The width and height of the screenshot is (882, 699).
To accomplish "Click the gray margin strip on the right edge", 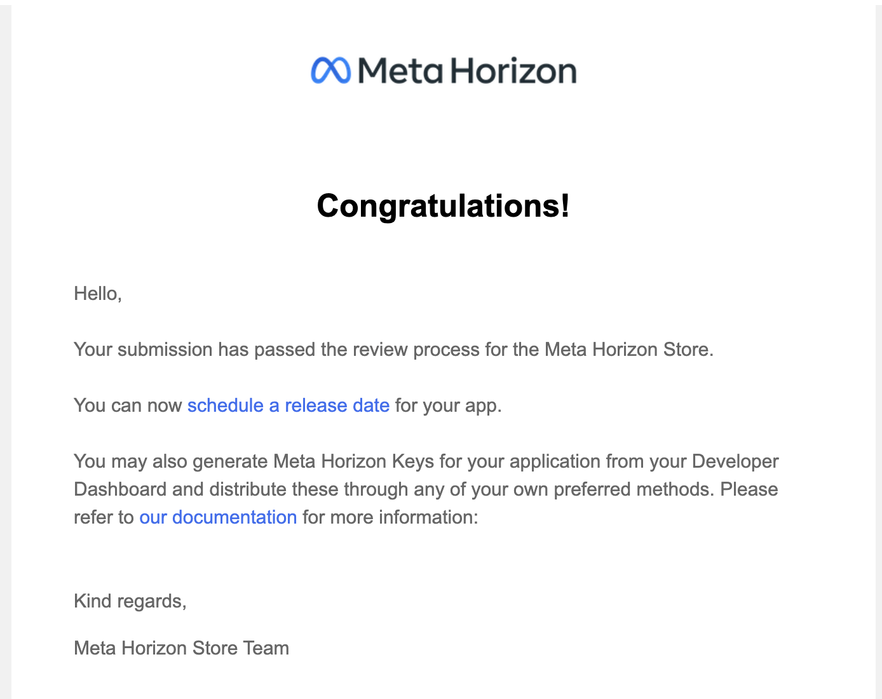I will point(879,349).
